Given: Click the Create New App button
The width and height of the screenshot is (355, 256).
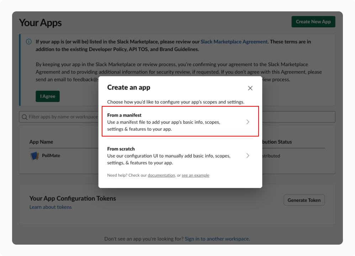Looking at the screenshot, I should point(313,22).
